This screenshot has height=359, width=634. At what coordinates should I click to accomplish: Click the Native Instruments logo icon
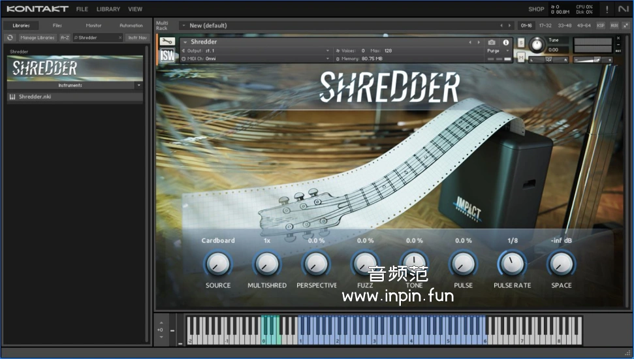pyautogui.click(x=623, y=9)
